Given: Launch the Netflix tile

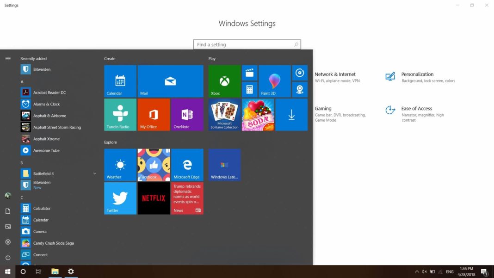Looking at the screenshot, I should (153, 198).
